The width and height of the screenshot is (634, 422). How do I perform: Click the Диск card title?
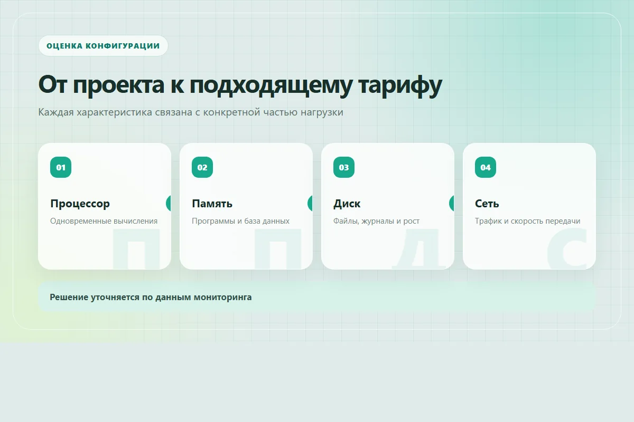[347, 204]
